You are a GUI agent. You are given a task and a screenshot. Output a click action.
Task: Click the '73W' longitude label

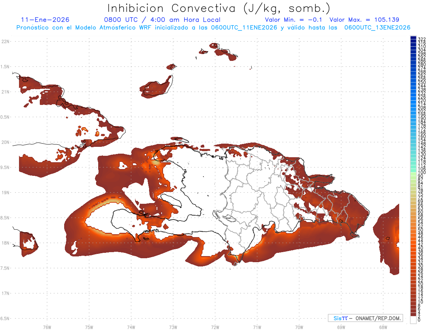click(173, 327)
